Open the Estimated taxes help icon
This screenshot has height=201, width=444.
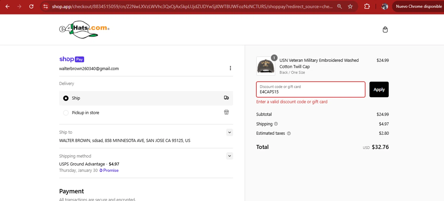(x=289, y=133)
